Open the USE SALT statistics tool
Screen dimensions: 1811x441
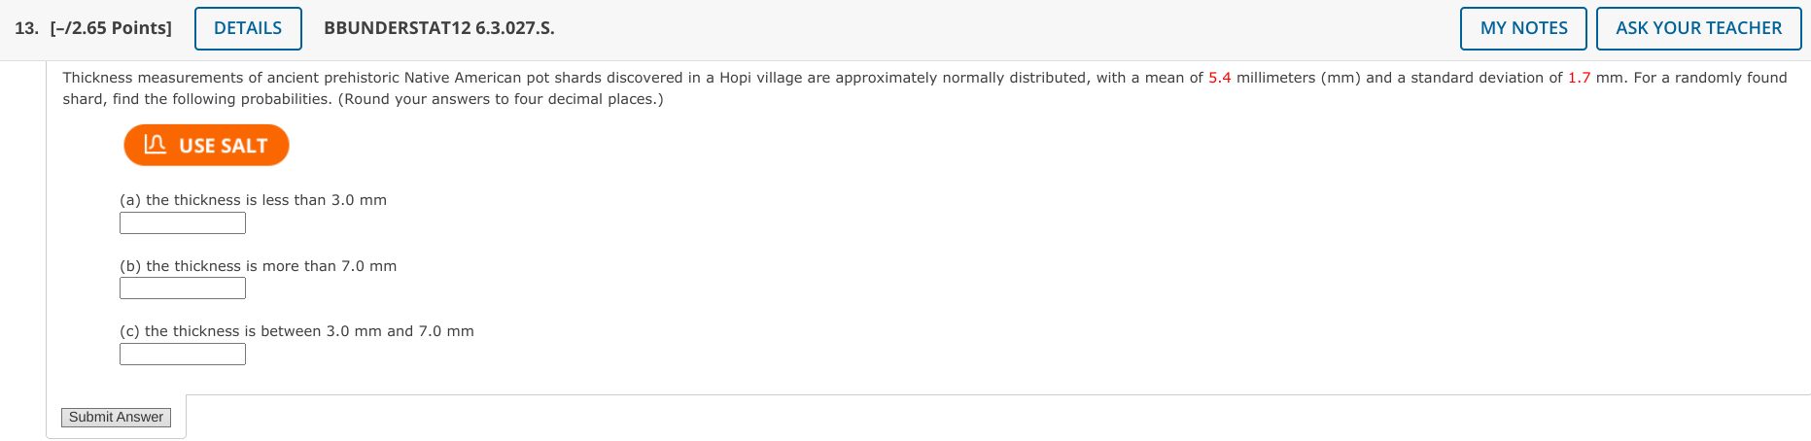[206, 145]
